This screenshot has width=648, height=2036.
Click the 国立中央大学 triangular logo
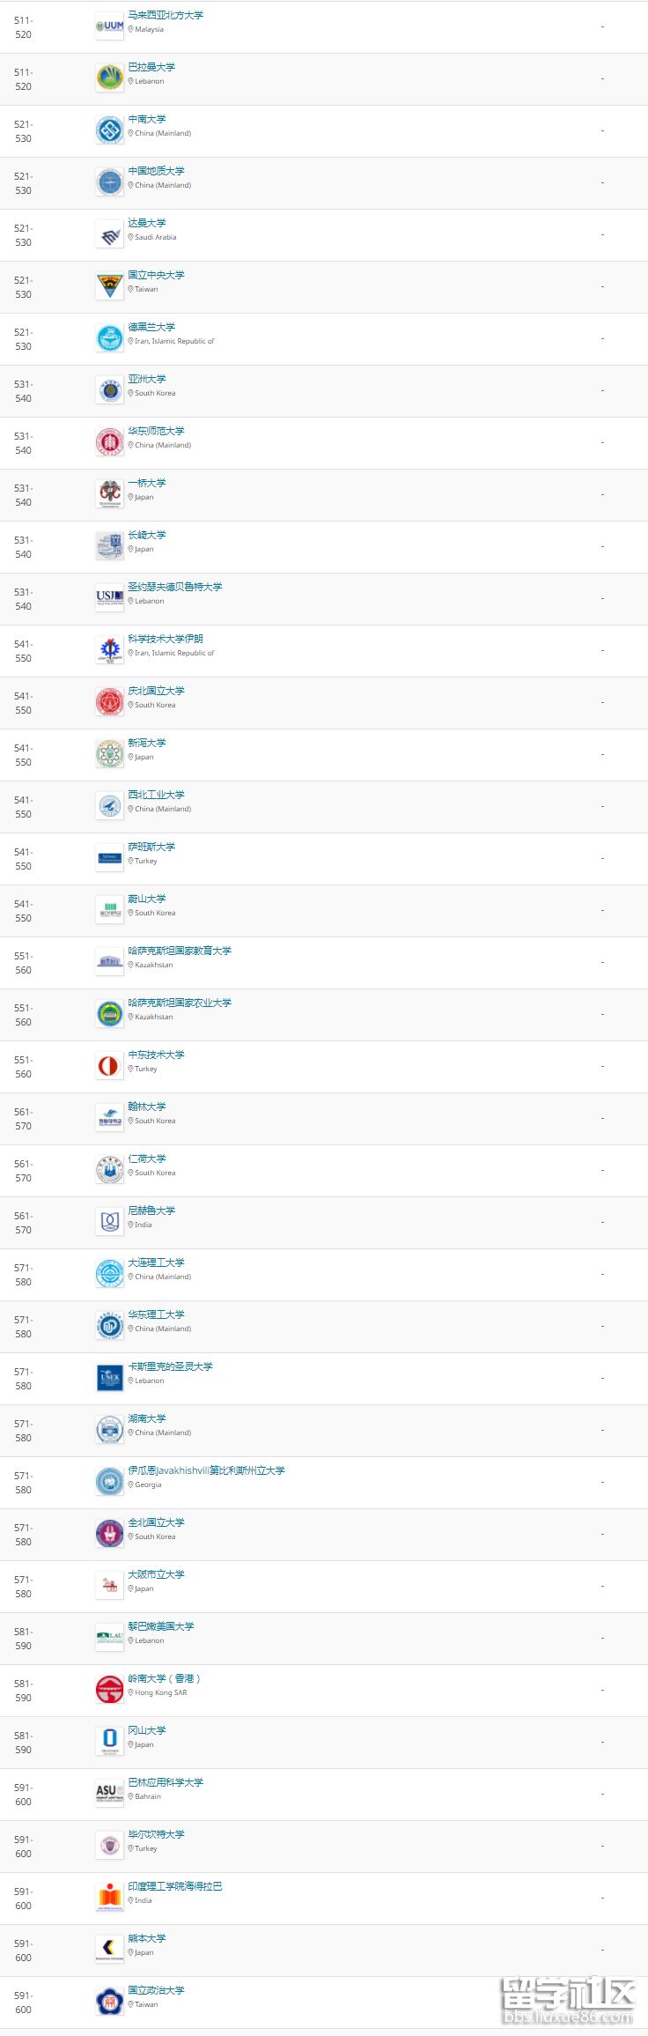tap(110, 286)
